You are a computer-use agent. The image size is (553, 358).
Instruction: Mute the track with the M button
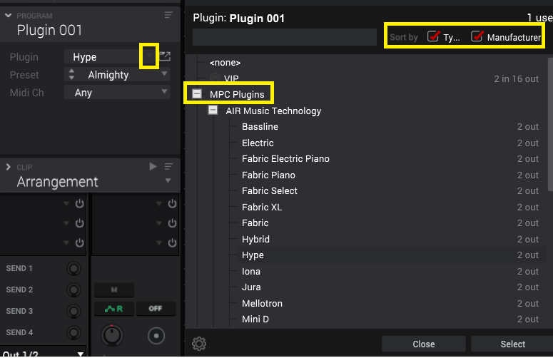pyautogui.click(x=114, y=290)
